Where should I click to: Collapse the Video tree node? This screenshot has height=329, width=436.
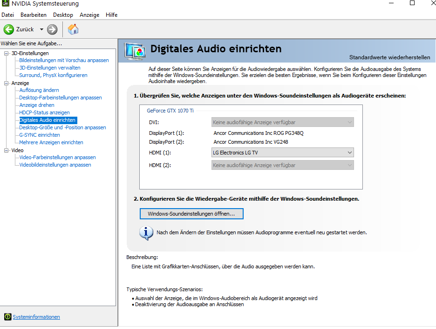coord(6,150)
